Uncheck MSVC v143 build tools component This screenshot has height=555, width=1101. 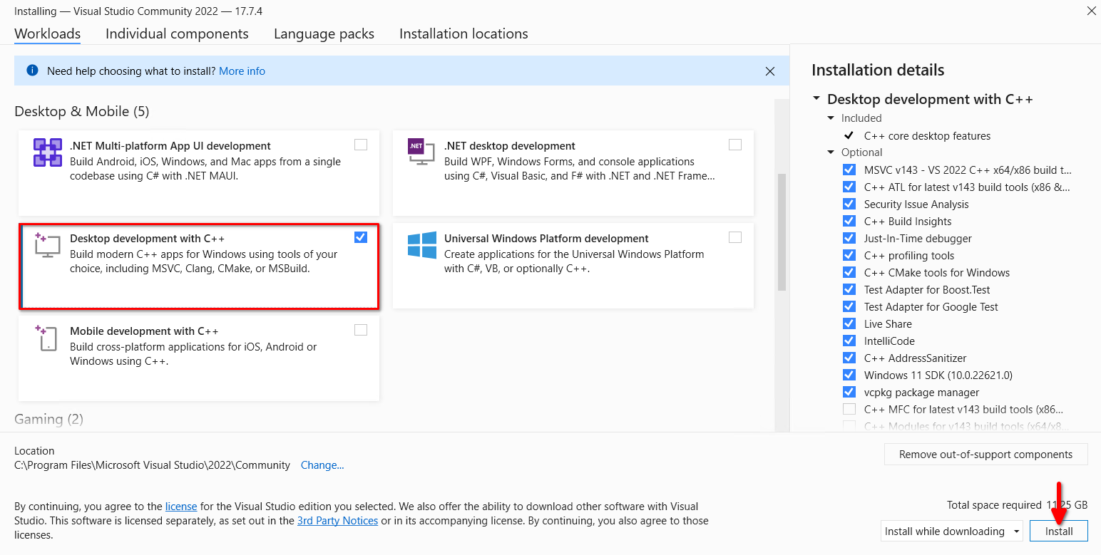pos(849,170)
